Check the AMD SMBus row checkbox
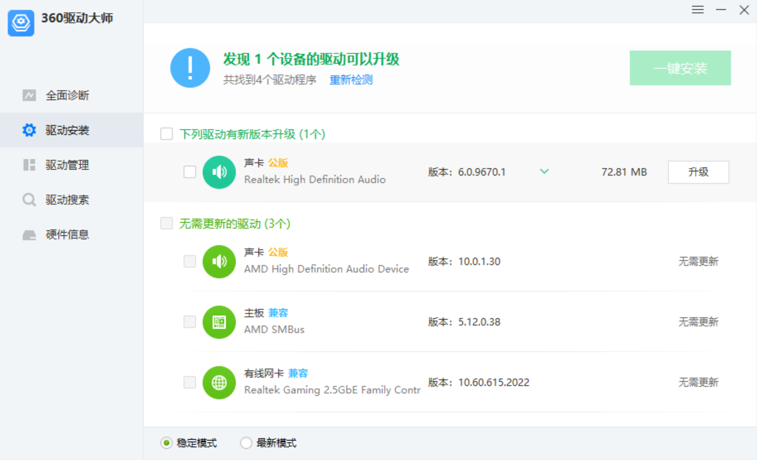The image size is (757, 460). point(190,321)
